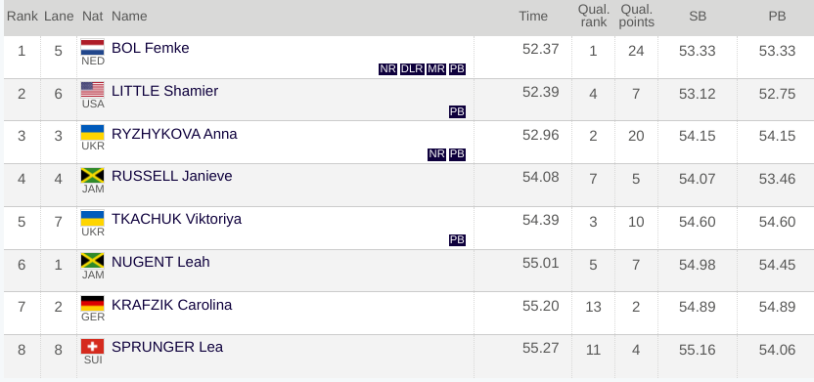The image size is (814, 382).
Task: Click the Rank column header
Action: 23,16
